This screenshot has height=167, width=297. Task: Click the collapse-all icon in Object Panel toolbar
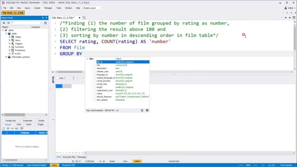click(8, 23)
